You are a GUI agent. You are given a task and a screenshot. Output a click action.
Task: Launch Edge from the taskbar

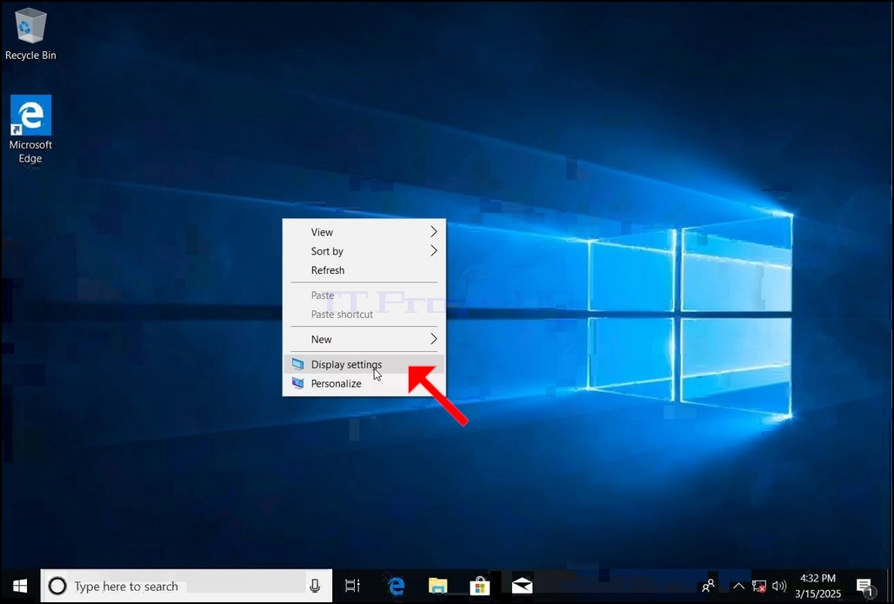[396, 586]
